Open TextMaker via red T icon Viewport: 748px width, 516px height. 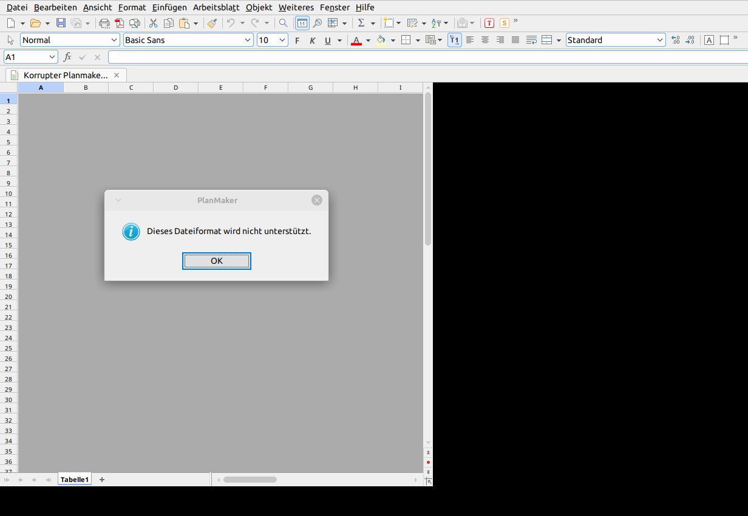[x=489, y=23]
